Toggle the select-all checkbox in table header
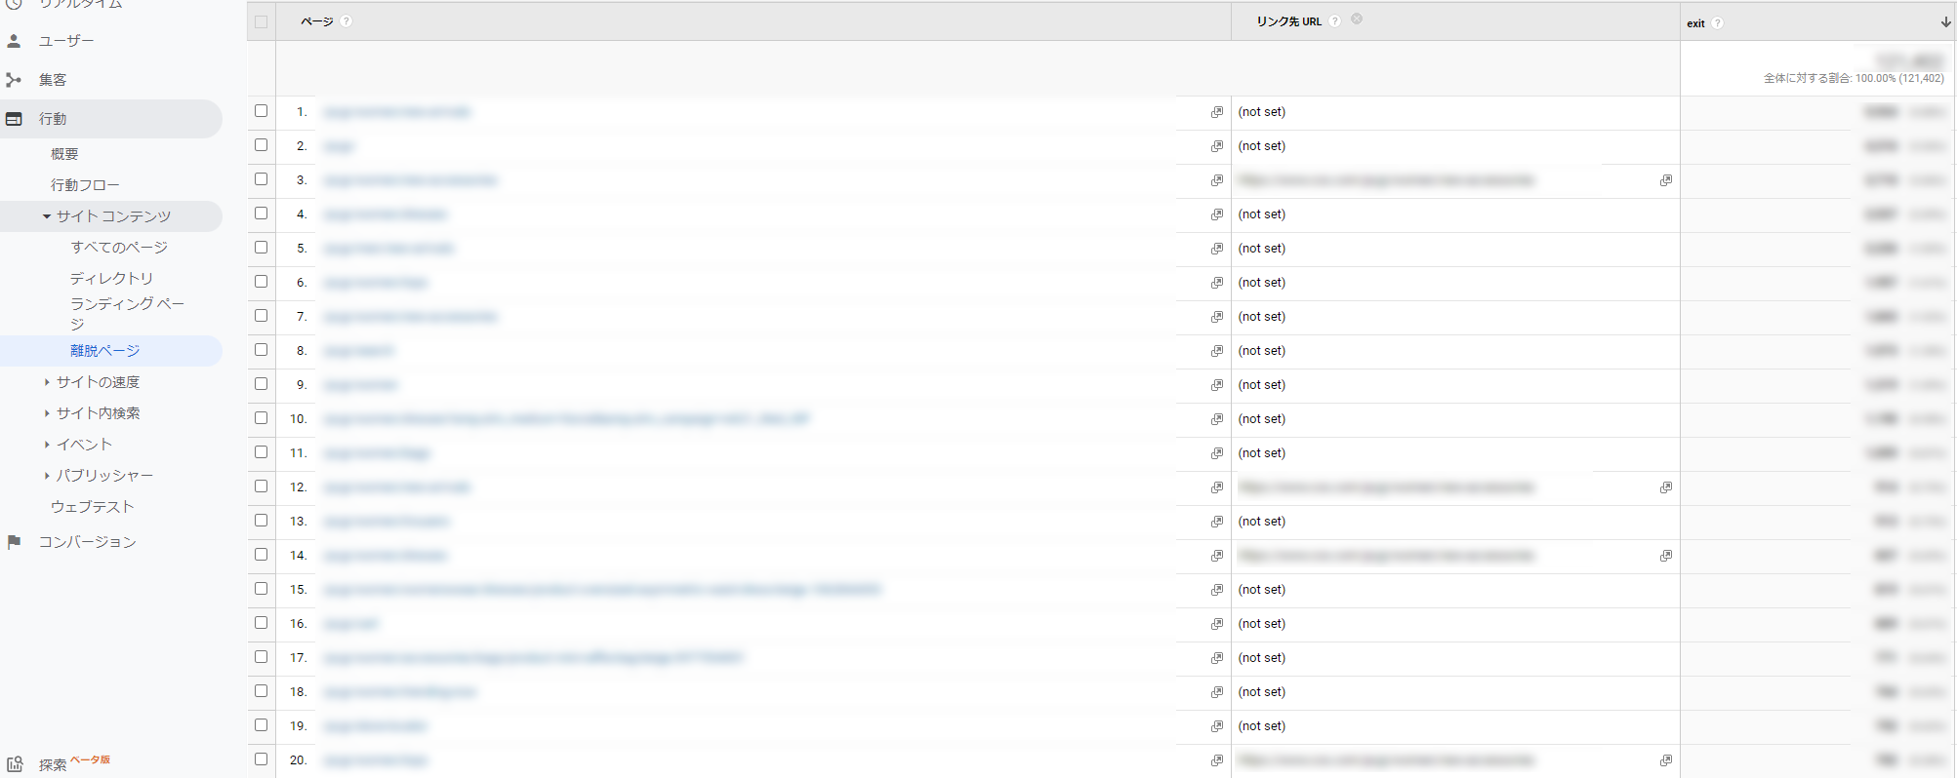 click(x=261, y=21)
